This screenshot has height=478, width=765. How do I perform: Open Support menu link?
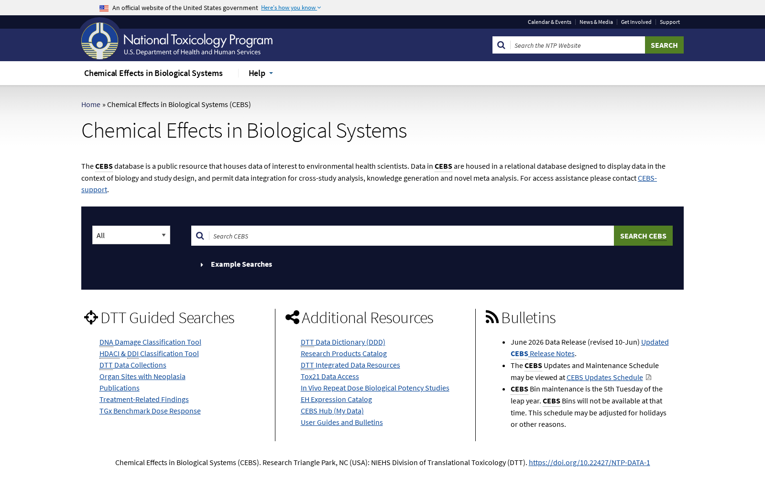click(669, 22)
